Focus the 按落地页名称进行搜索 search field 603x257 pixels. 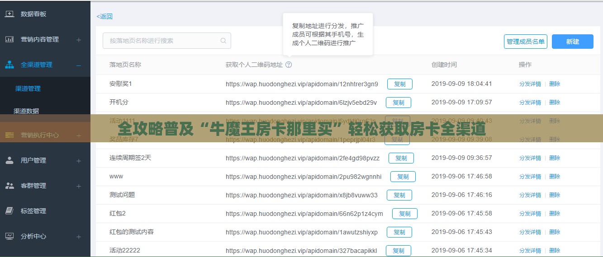(163, 41)
